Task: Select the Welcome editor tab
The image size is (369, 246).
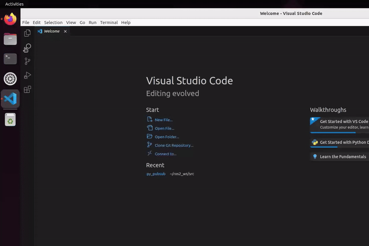Action: (x=52, y=31)
